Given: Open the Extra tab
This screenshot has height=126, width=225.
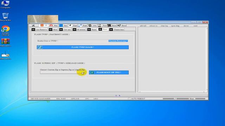Looking at the screenshot, I should click(x=122, y=26).
